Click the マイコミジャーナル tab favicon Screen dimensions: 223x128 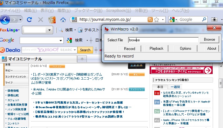point(4,59)
